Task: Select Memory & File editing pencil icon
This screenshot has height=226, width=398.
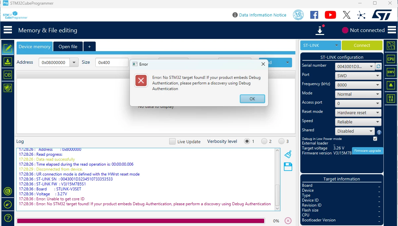Action: [x=8, y=48]
